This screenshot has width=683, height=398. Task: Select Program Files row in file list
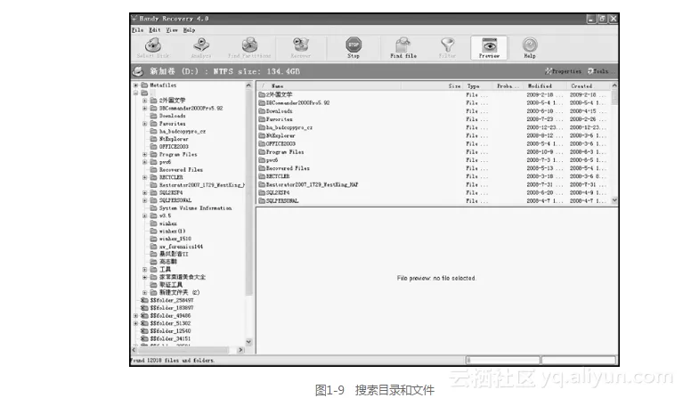click(x=434, y=152)
